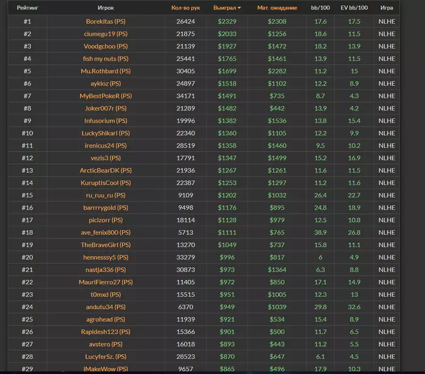Open player ArcticBearDK (PS) profile
The image size is (425, 374).
(106, 171)
